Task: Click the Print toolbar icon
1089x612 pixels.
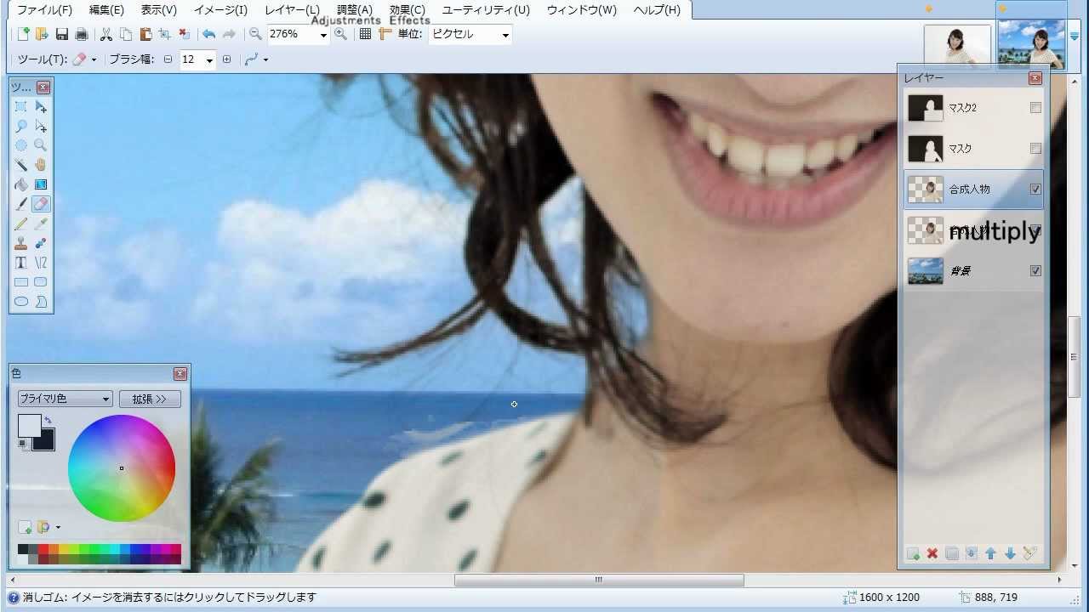Action: 82,34
